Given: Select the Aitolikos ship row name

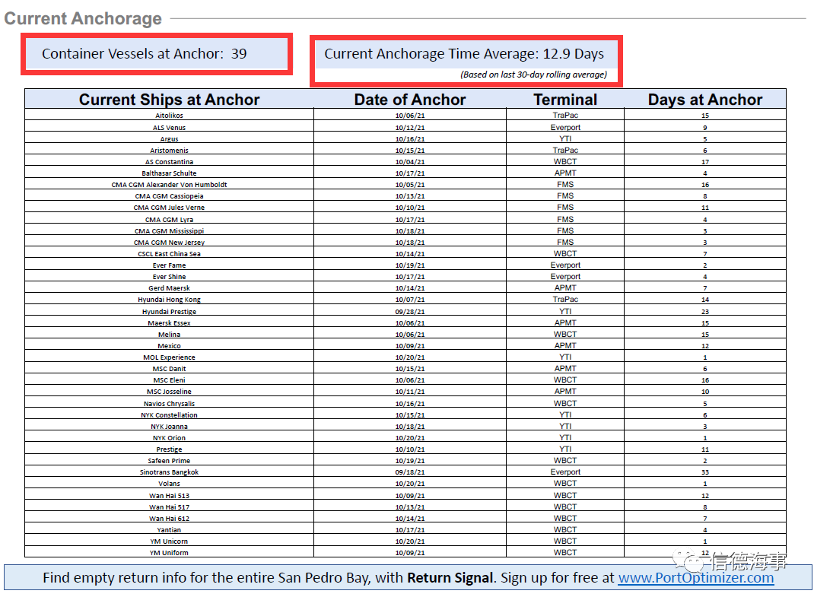Looking at the screenshot, I should pyautogui.click(x=169, y=116).
